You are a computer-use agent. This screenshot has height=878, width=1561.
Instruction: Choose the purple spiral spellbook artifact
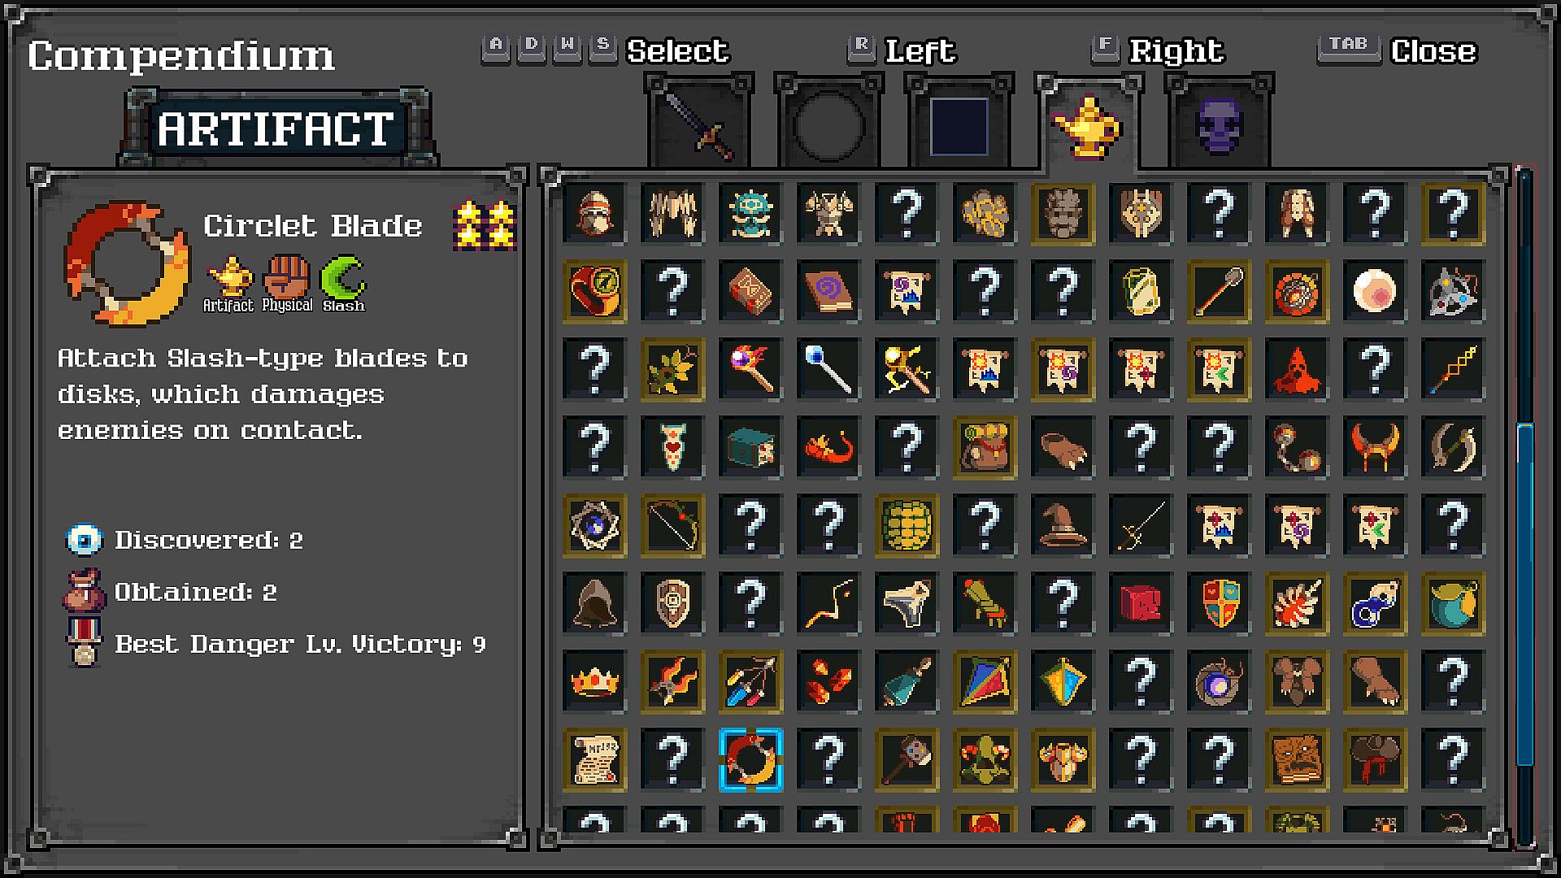[828, 291]
